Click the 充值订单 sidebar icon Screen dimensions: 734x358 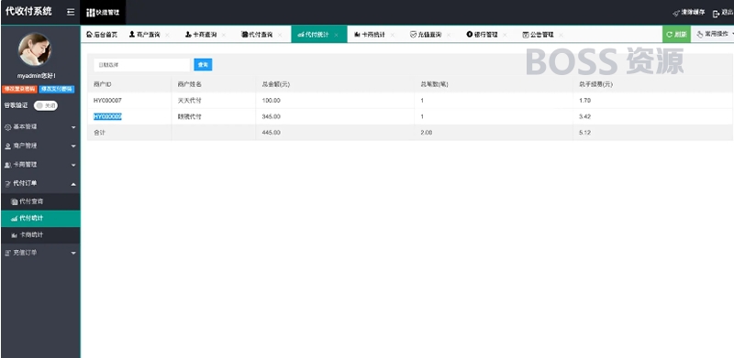pos(8,253)
